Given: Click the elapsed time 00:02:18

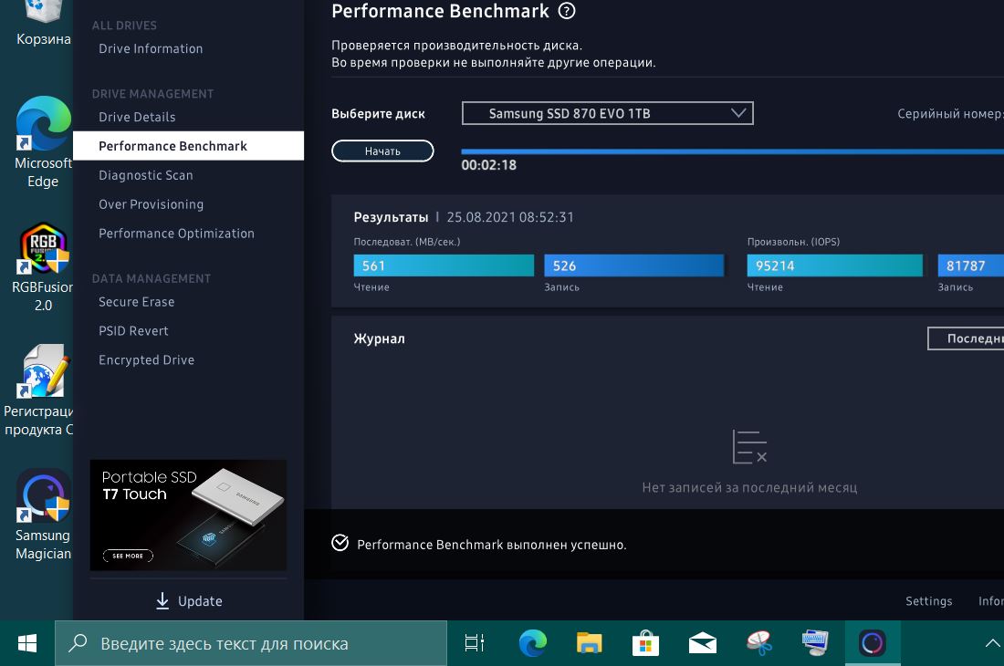Looking at the screenshot, I should (x=488, y=165).
